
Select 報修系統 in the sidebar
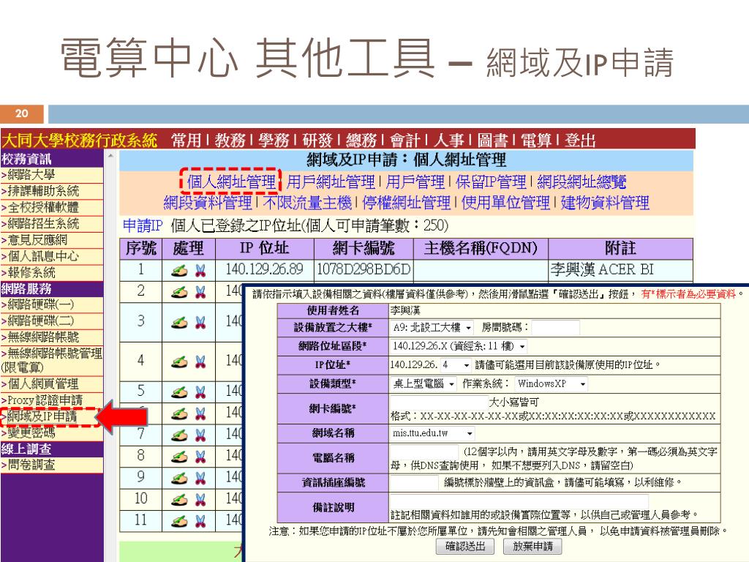[x=31, y=272]
